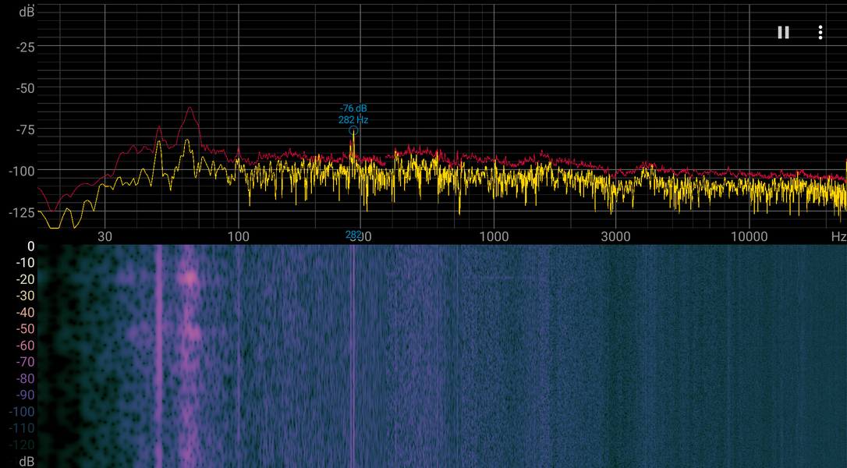Image resolution: width=847 pixels, height=468 pixels.
Task: Click the 'dB' unit label above the spectrum axis
Action: [27, 12]
